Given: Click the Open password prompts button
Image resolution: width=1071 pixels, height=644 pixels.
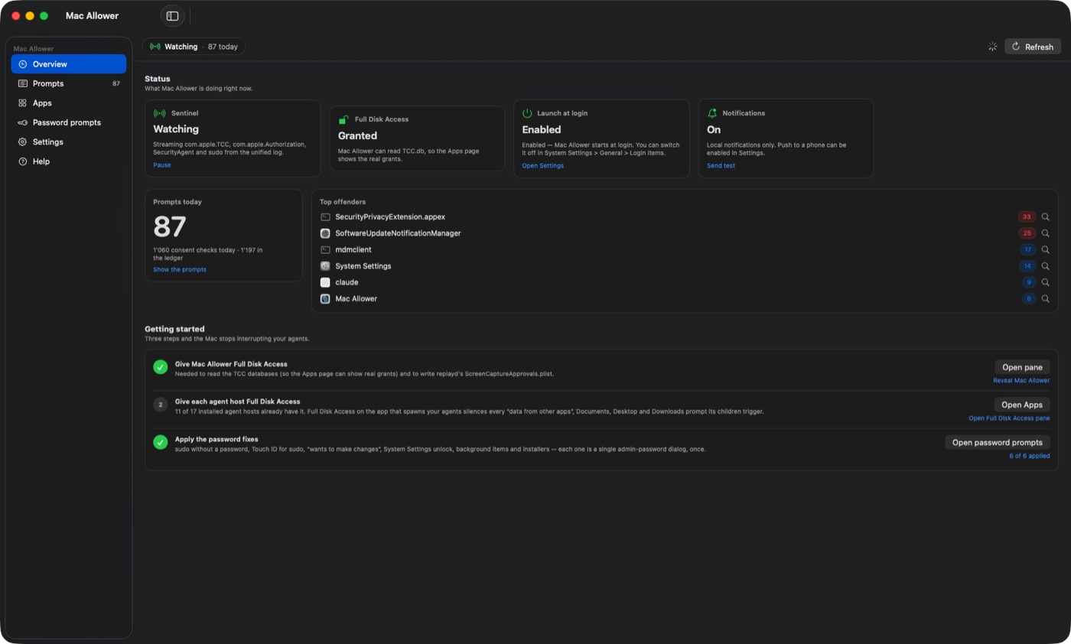Looking at the screenshot, I should [998, 442].
